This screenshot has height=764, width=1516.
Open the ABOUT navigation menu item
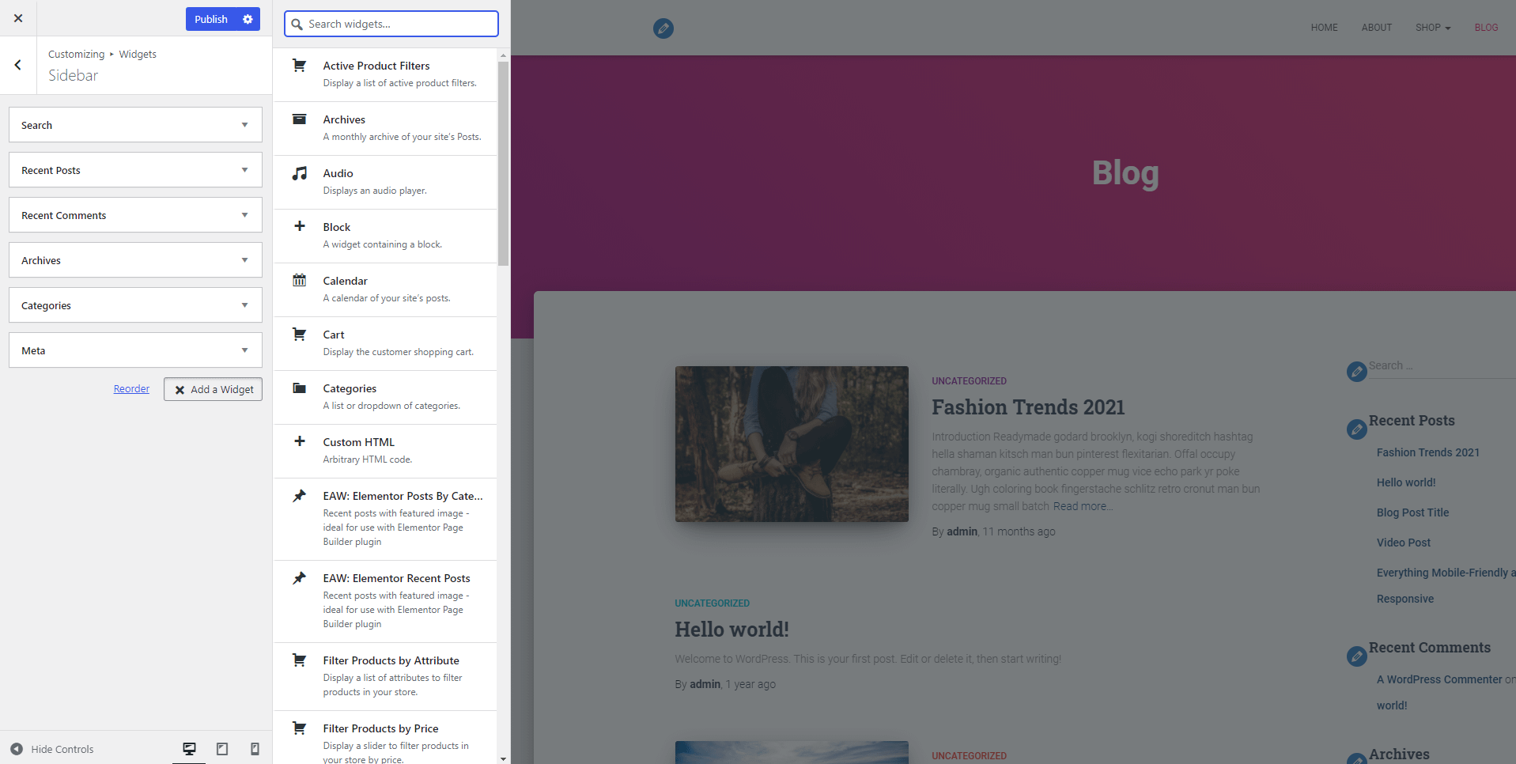1376,28
